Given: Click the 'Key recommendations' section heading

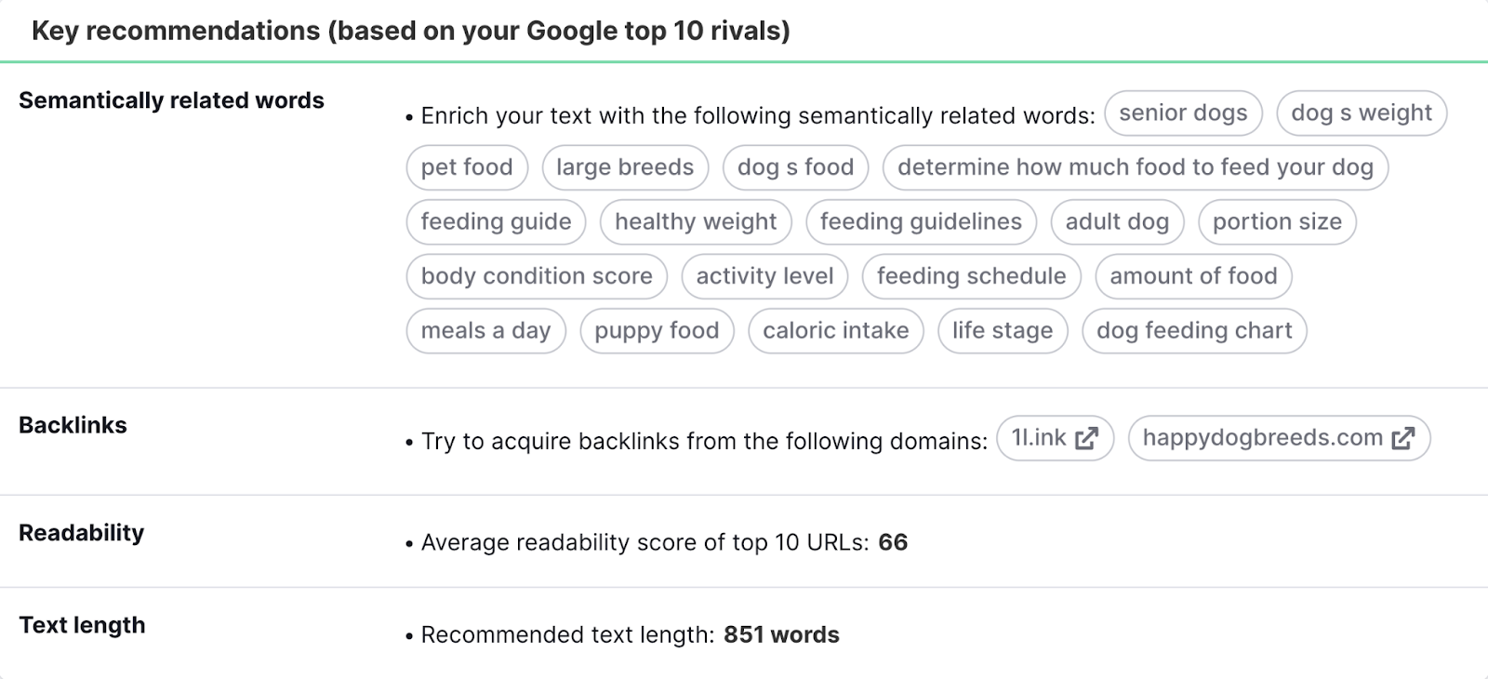Looking at the screenshot, I should (x=411, y=30).
